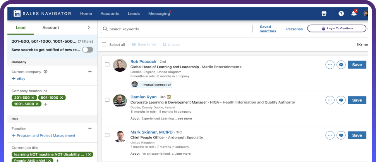Screen dimensions: 376x162
Task: Click in the Search keywords field
Action: [x=177, y=29]
